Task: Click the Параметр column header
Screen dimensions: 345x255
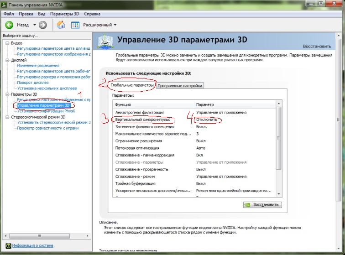Action: click(235, 105)
